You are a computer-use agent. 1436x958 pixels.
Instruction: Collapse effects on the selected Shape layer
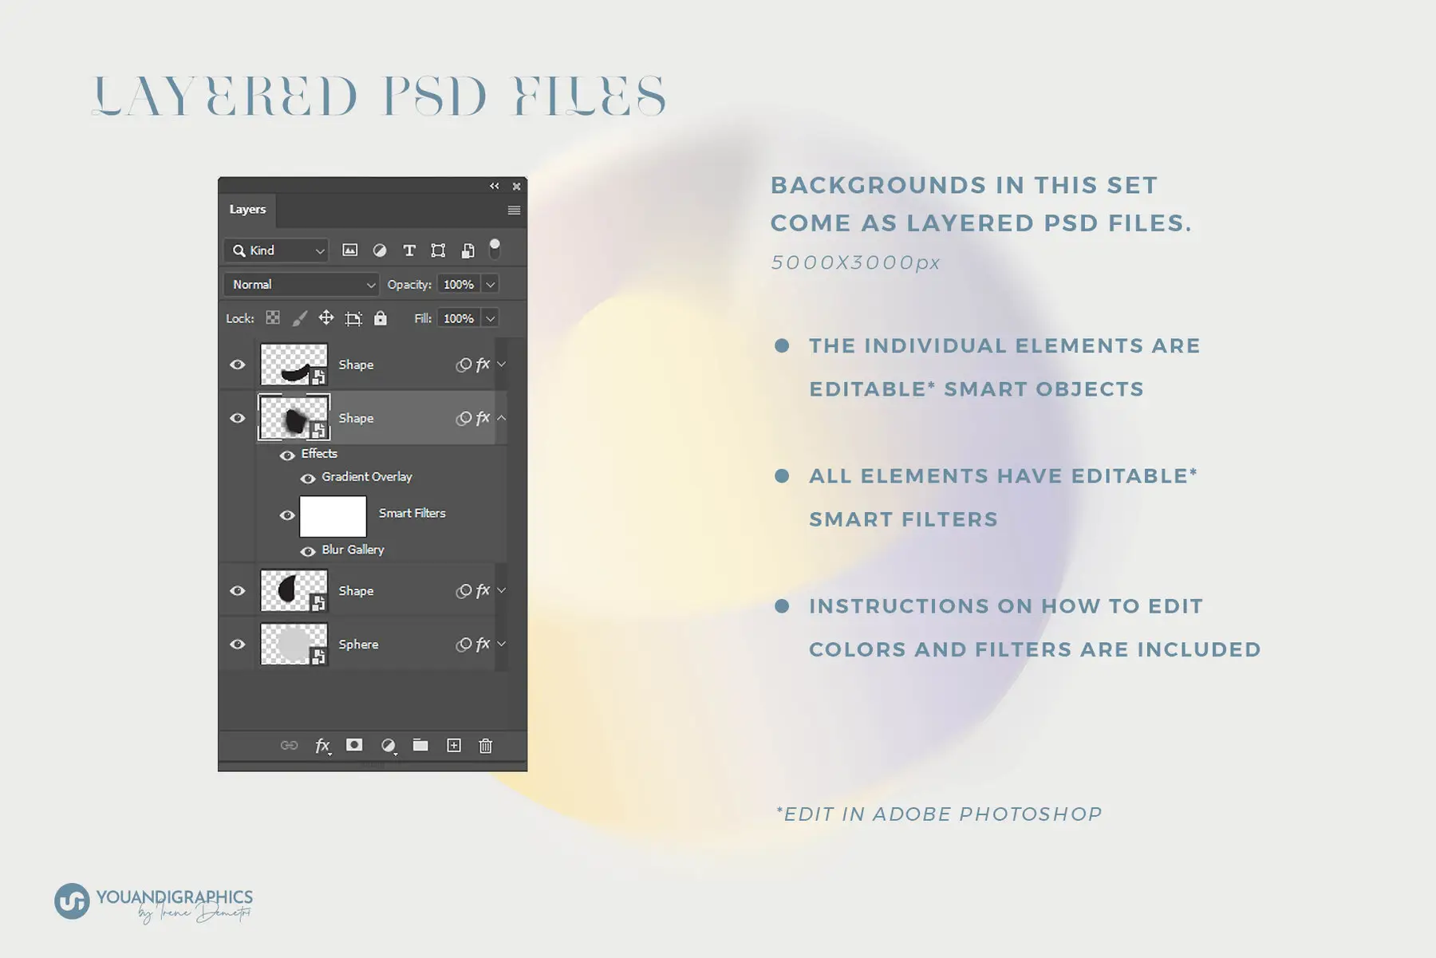pyautogui.click(x=502, y=417)
